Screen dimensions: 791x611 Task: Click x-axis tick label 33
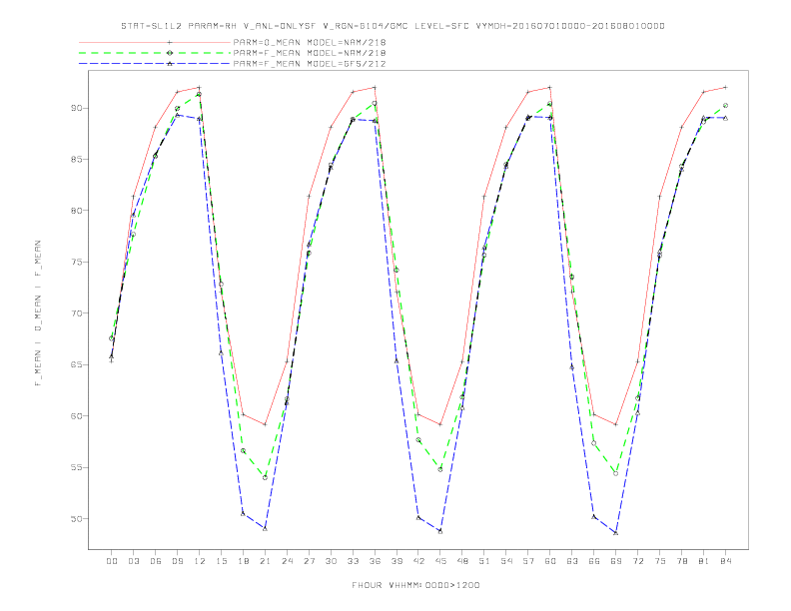(x=353, y=561)
